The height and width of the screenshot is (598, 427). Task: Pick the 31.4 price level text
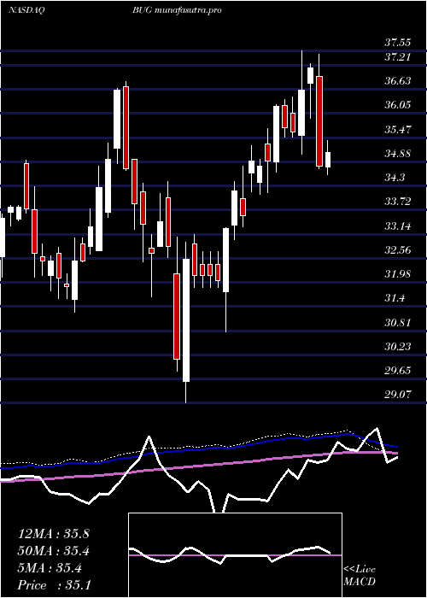click(395, 298)
